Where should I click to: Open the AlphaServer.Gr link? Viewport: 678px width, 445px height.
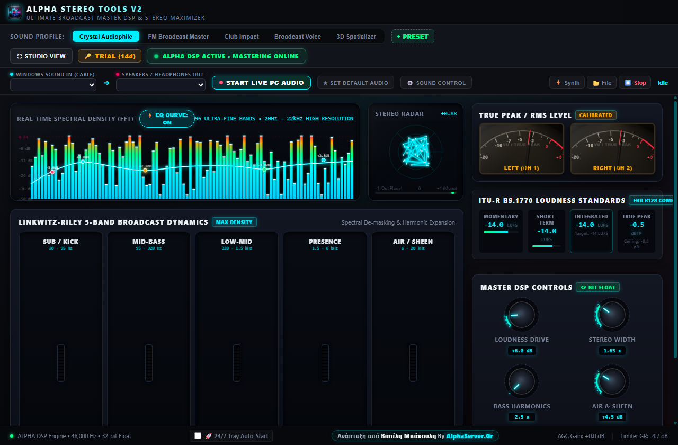470,436
